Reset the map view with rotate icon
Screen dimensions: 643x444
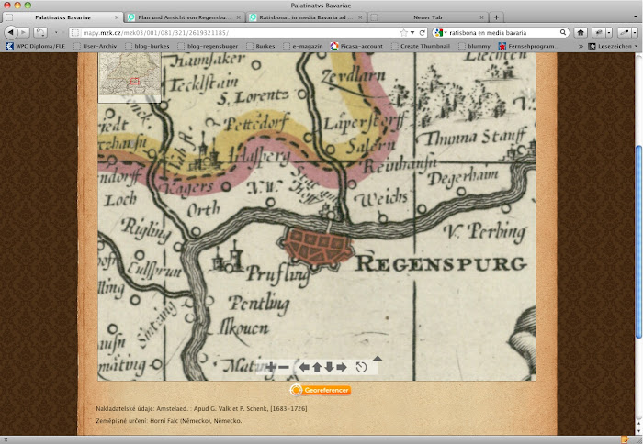[x=361, y=368]
